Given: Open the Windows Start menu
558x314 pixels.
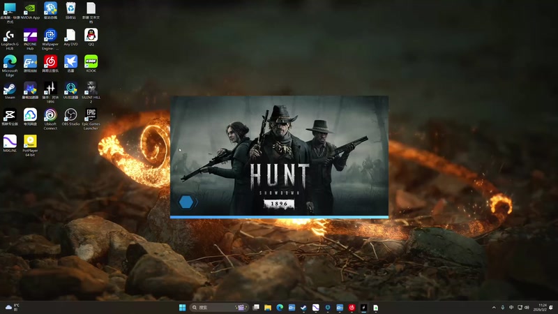Looking at the screenshot, I should point(182,308).
